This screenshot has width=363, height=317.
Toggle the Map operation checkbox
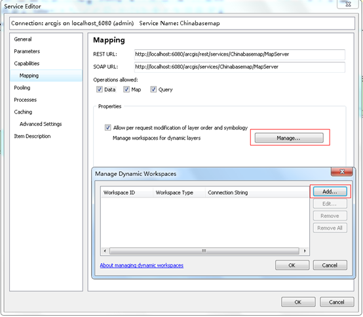pyautogui.click(x=126, y=89)
